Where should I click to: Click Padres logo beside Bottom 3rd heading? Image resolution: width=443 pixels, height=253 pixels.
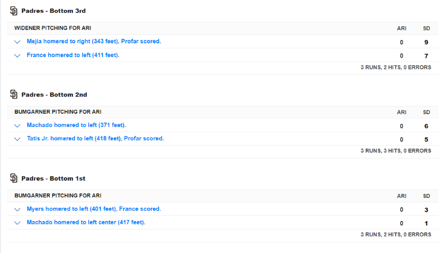pyautogui.click(x=14, y=11)
